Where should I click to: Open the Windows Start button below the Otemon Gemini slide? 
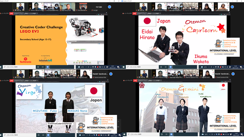pyautogui.click(x=124, y=134)
